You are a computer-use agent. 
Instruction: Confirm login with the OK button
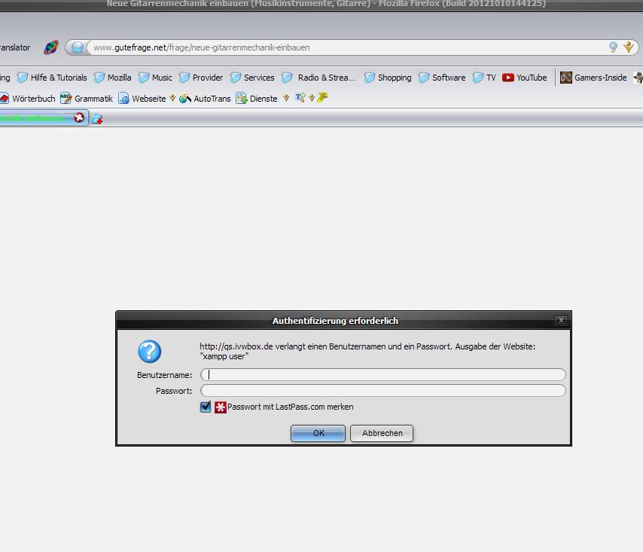[x=318, y=433]
